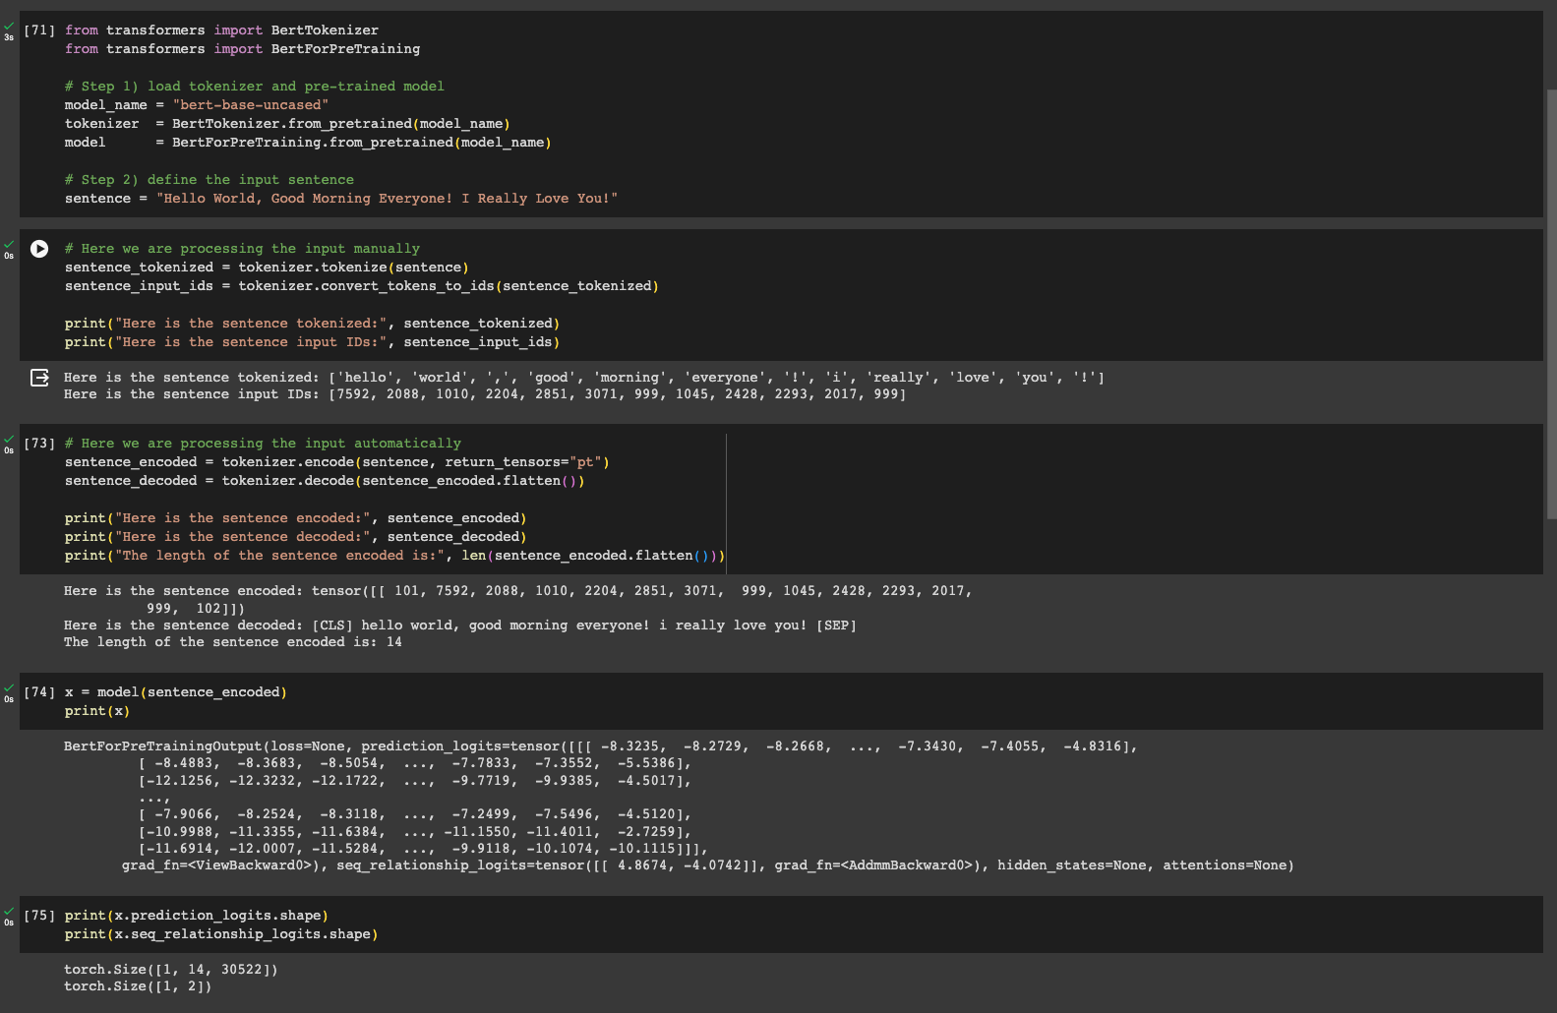Click the comment 'processing the input automatically'

click(x=263, y=444)
